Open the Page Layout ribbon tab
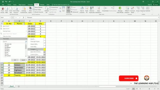 pyautogui.click(x=22, y=5)
